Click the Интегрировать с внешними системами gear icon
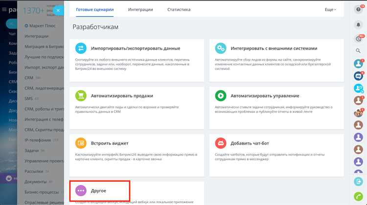Viewport: 367px width, 205px height. click(221, 48)
